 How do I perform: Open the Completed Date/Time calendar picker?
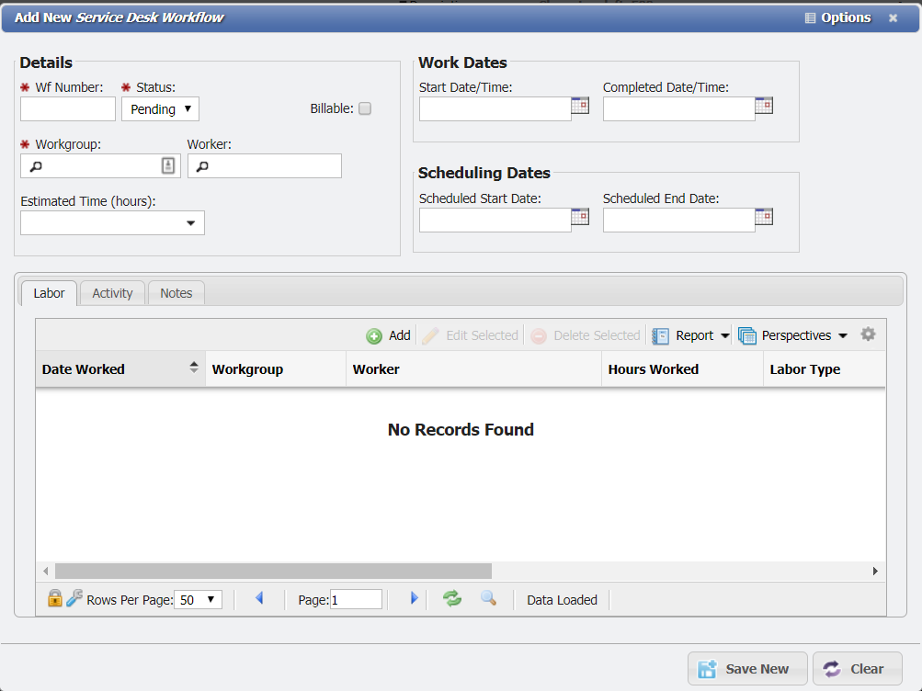[x=764, y=105]
